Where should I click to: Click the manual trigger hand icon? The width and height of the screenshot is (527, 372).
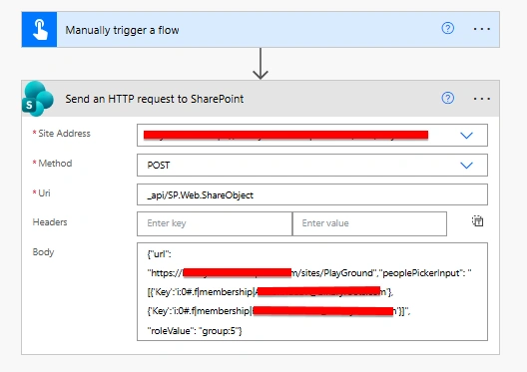(39, 30)
